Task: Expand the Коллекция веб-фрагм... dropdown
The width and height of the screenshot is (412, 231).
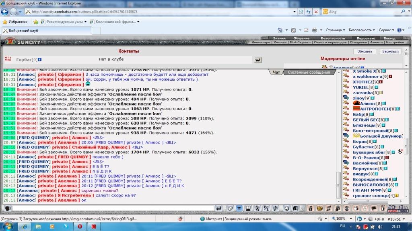Action: coord(138,22)
